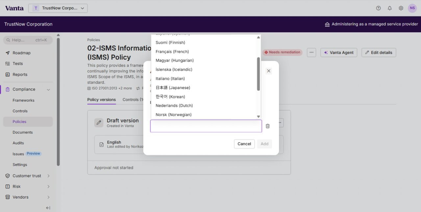The height and width of the screenshot is (212, 421).
Task: Click the language dropdown scrollbar thumb
Action: click(259, 74)
